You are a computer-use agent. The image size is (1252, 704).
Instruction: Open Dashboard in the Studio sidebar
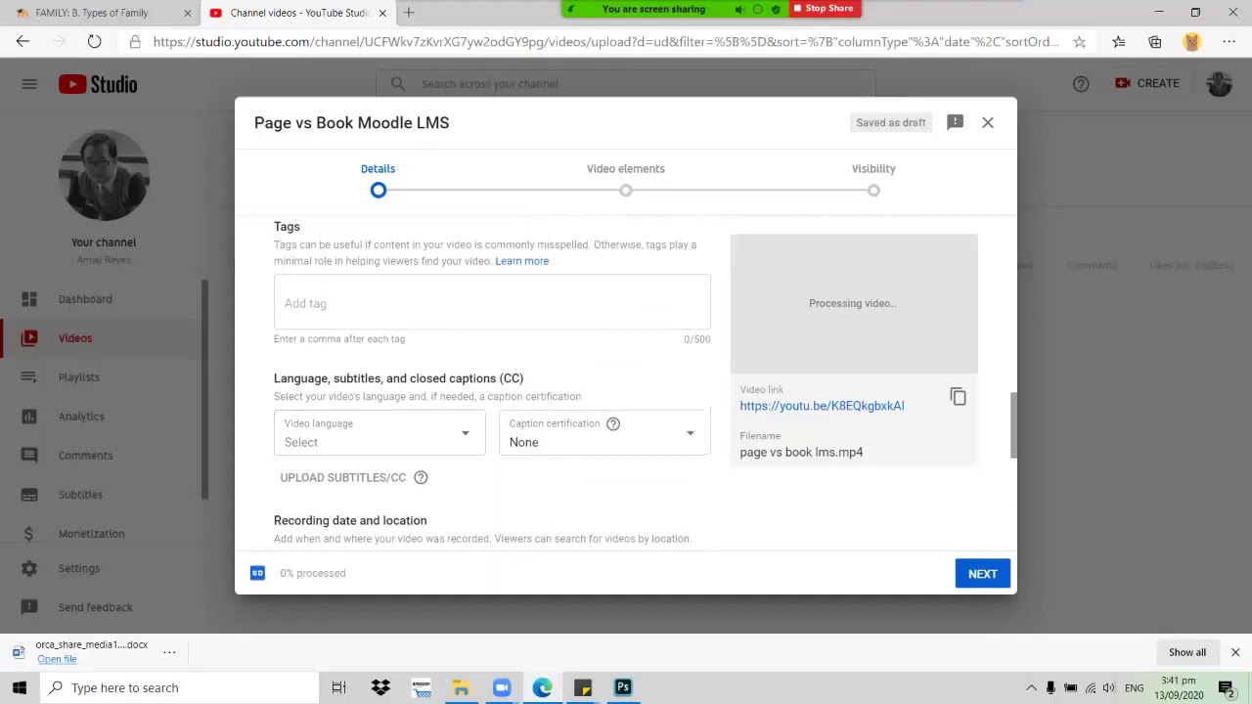point(102,299)
